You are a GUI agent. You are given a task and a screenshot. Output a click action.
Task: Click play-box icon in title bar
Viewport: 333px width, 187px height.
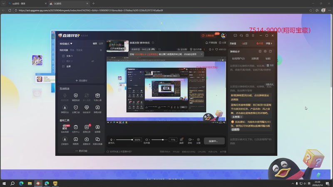click(x=247, y=35)
